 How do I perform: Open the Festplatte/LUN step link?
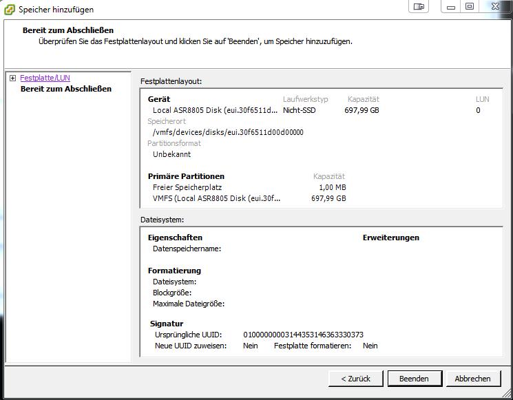(45, 78)
